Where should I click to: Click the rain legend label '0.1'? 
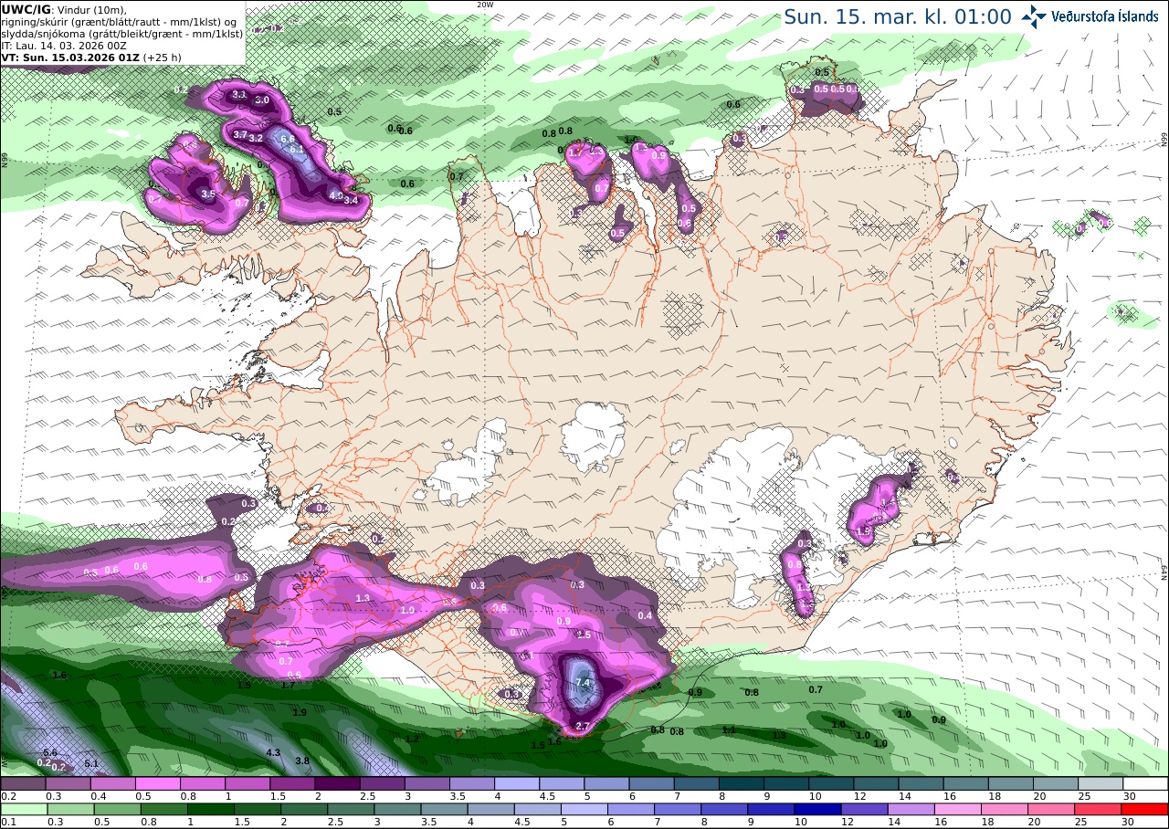tap(6, 822)
